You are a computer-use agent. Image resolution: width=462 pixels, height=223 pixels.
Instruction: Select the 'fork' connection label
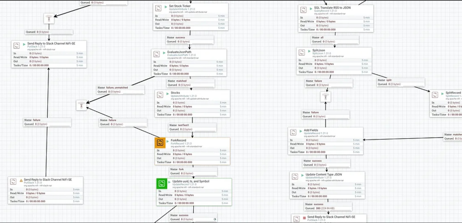[x=193, y=171]
